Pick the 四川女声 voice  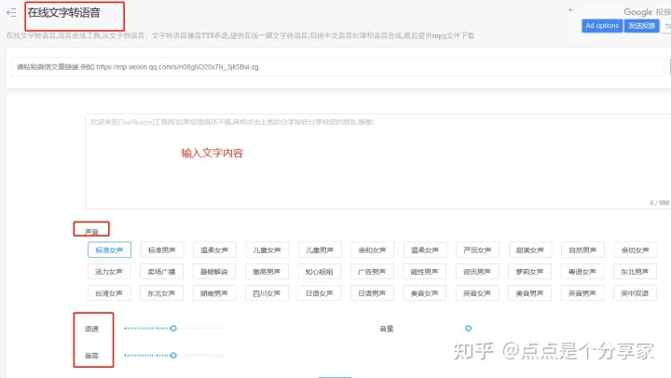tap(267, 293)
